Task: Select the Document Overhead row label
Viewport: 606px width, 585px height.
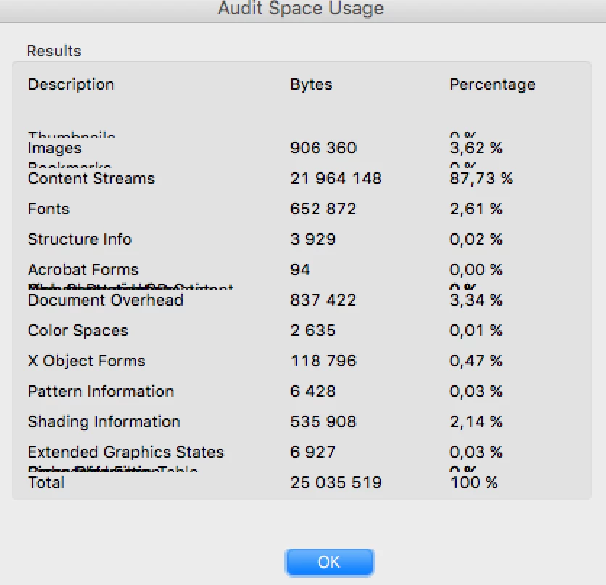Action: click(x=106, y=300)
